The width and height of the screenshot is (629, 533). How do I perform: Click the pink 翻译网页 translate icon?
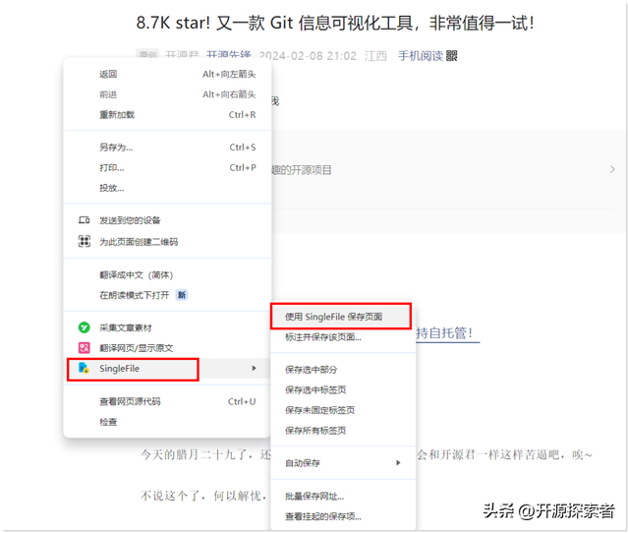click(84, 347)
